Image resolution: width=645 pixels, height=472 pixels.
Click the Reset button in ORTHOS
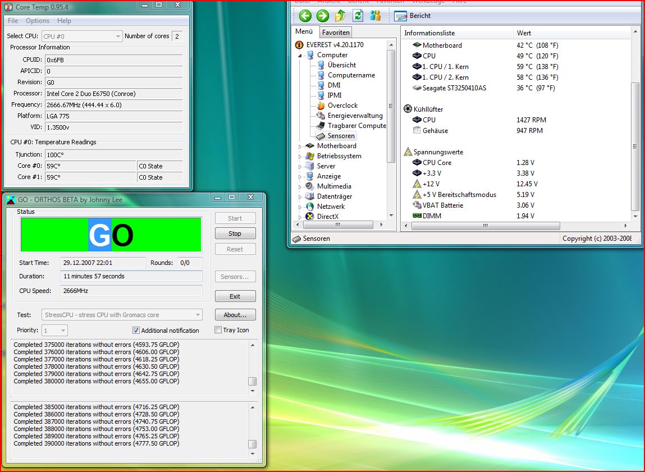coord(235,249)
